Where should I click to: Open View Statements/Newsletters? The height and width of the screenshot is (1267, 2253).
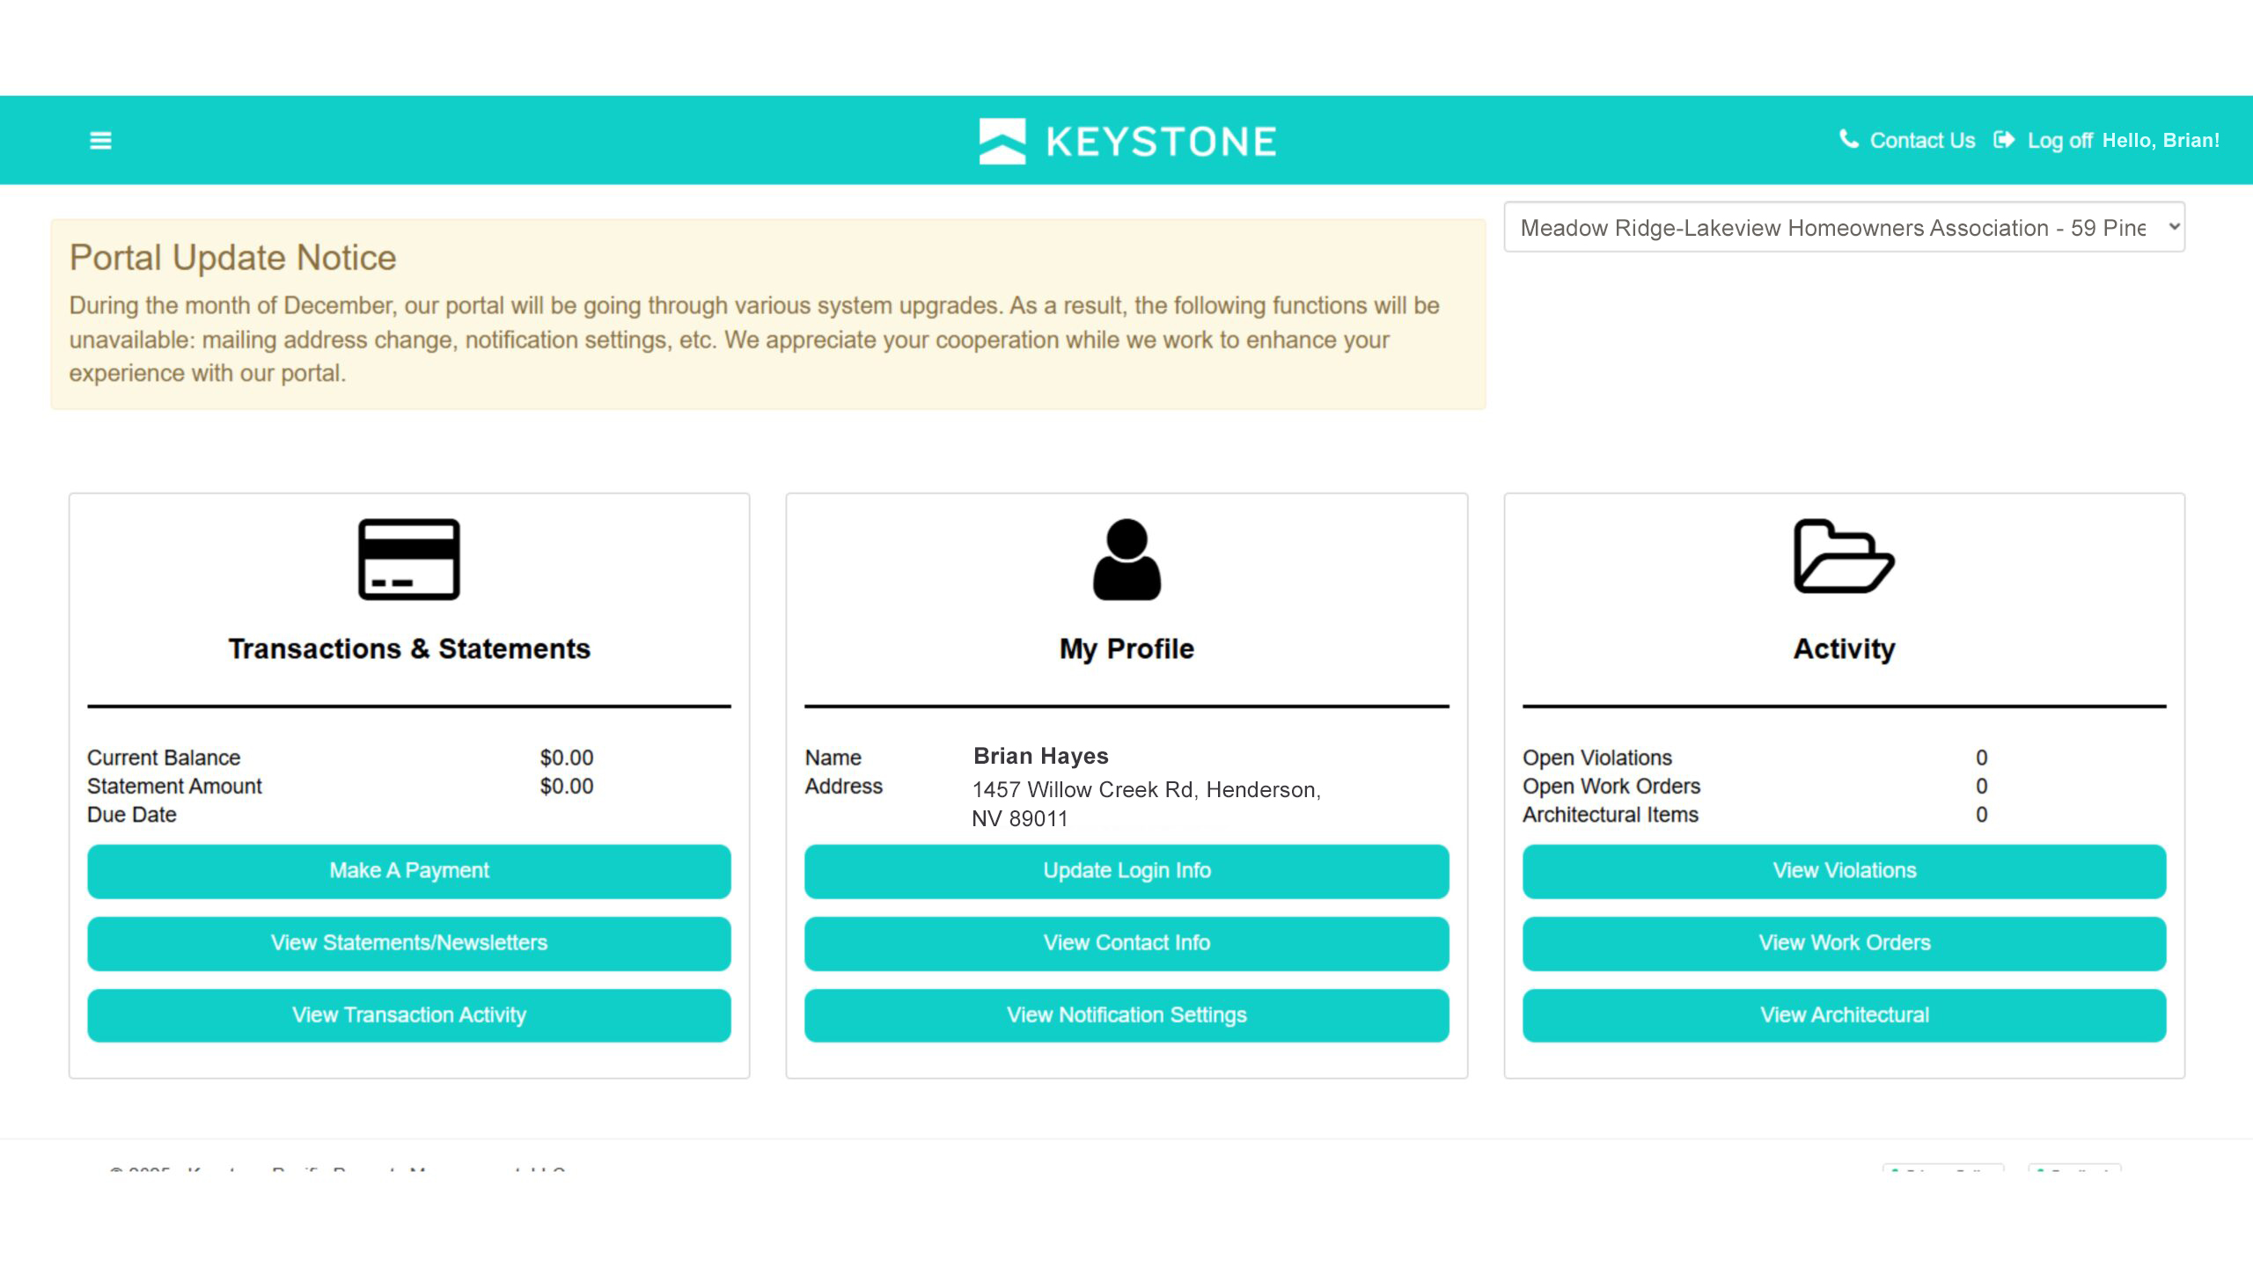click(x=408, y=943)
